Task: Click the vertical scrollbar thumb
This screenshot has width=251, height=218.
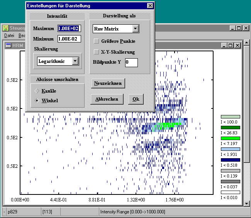Action: (246, 104)
